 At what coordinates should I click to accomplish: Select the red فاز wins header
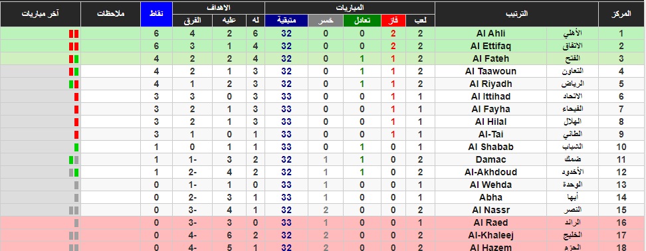tap(393, 21)
